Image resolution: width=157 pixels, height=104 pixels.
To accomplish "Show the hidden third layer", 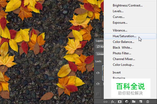I will 98,94.
